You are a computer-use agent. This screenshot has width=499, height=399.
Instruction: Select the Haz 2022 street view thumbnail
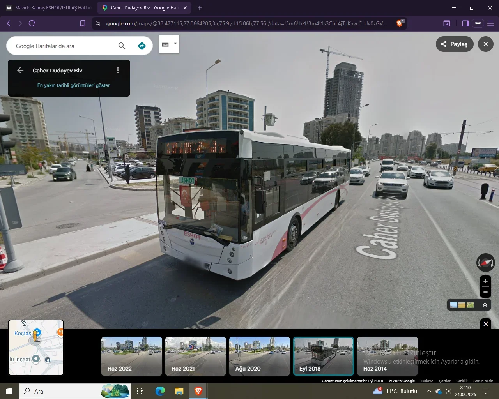coord(132,356)
